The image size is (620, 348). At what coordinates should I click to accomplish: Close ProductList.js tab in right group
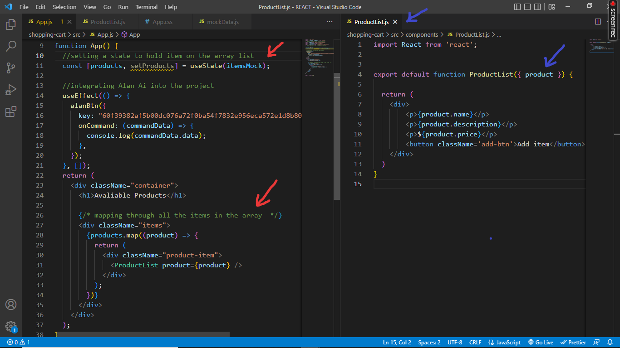(395, 22)
